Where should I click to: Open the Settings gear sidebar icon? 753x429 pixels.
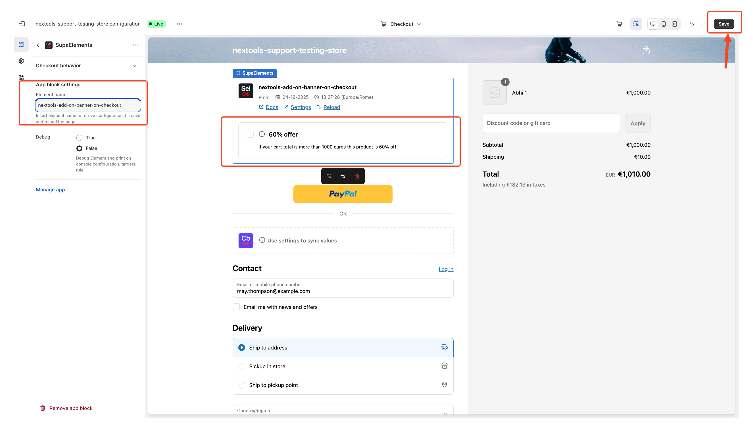[21, 61]
